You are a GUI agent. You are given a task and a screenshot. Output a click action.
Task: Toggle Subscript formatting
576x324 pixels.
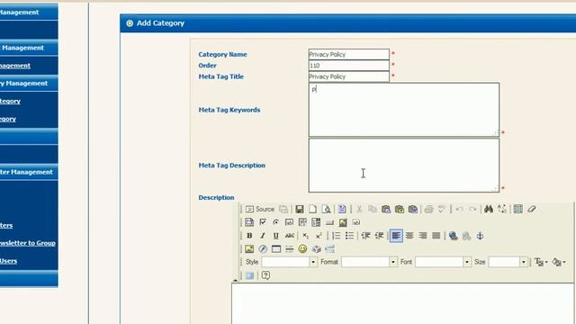tap(306, 236)
